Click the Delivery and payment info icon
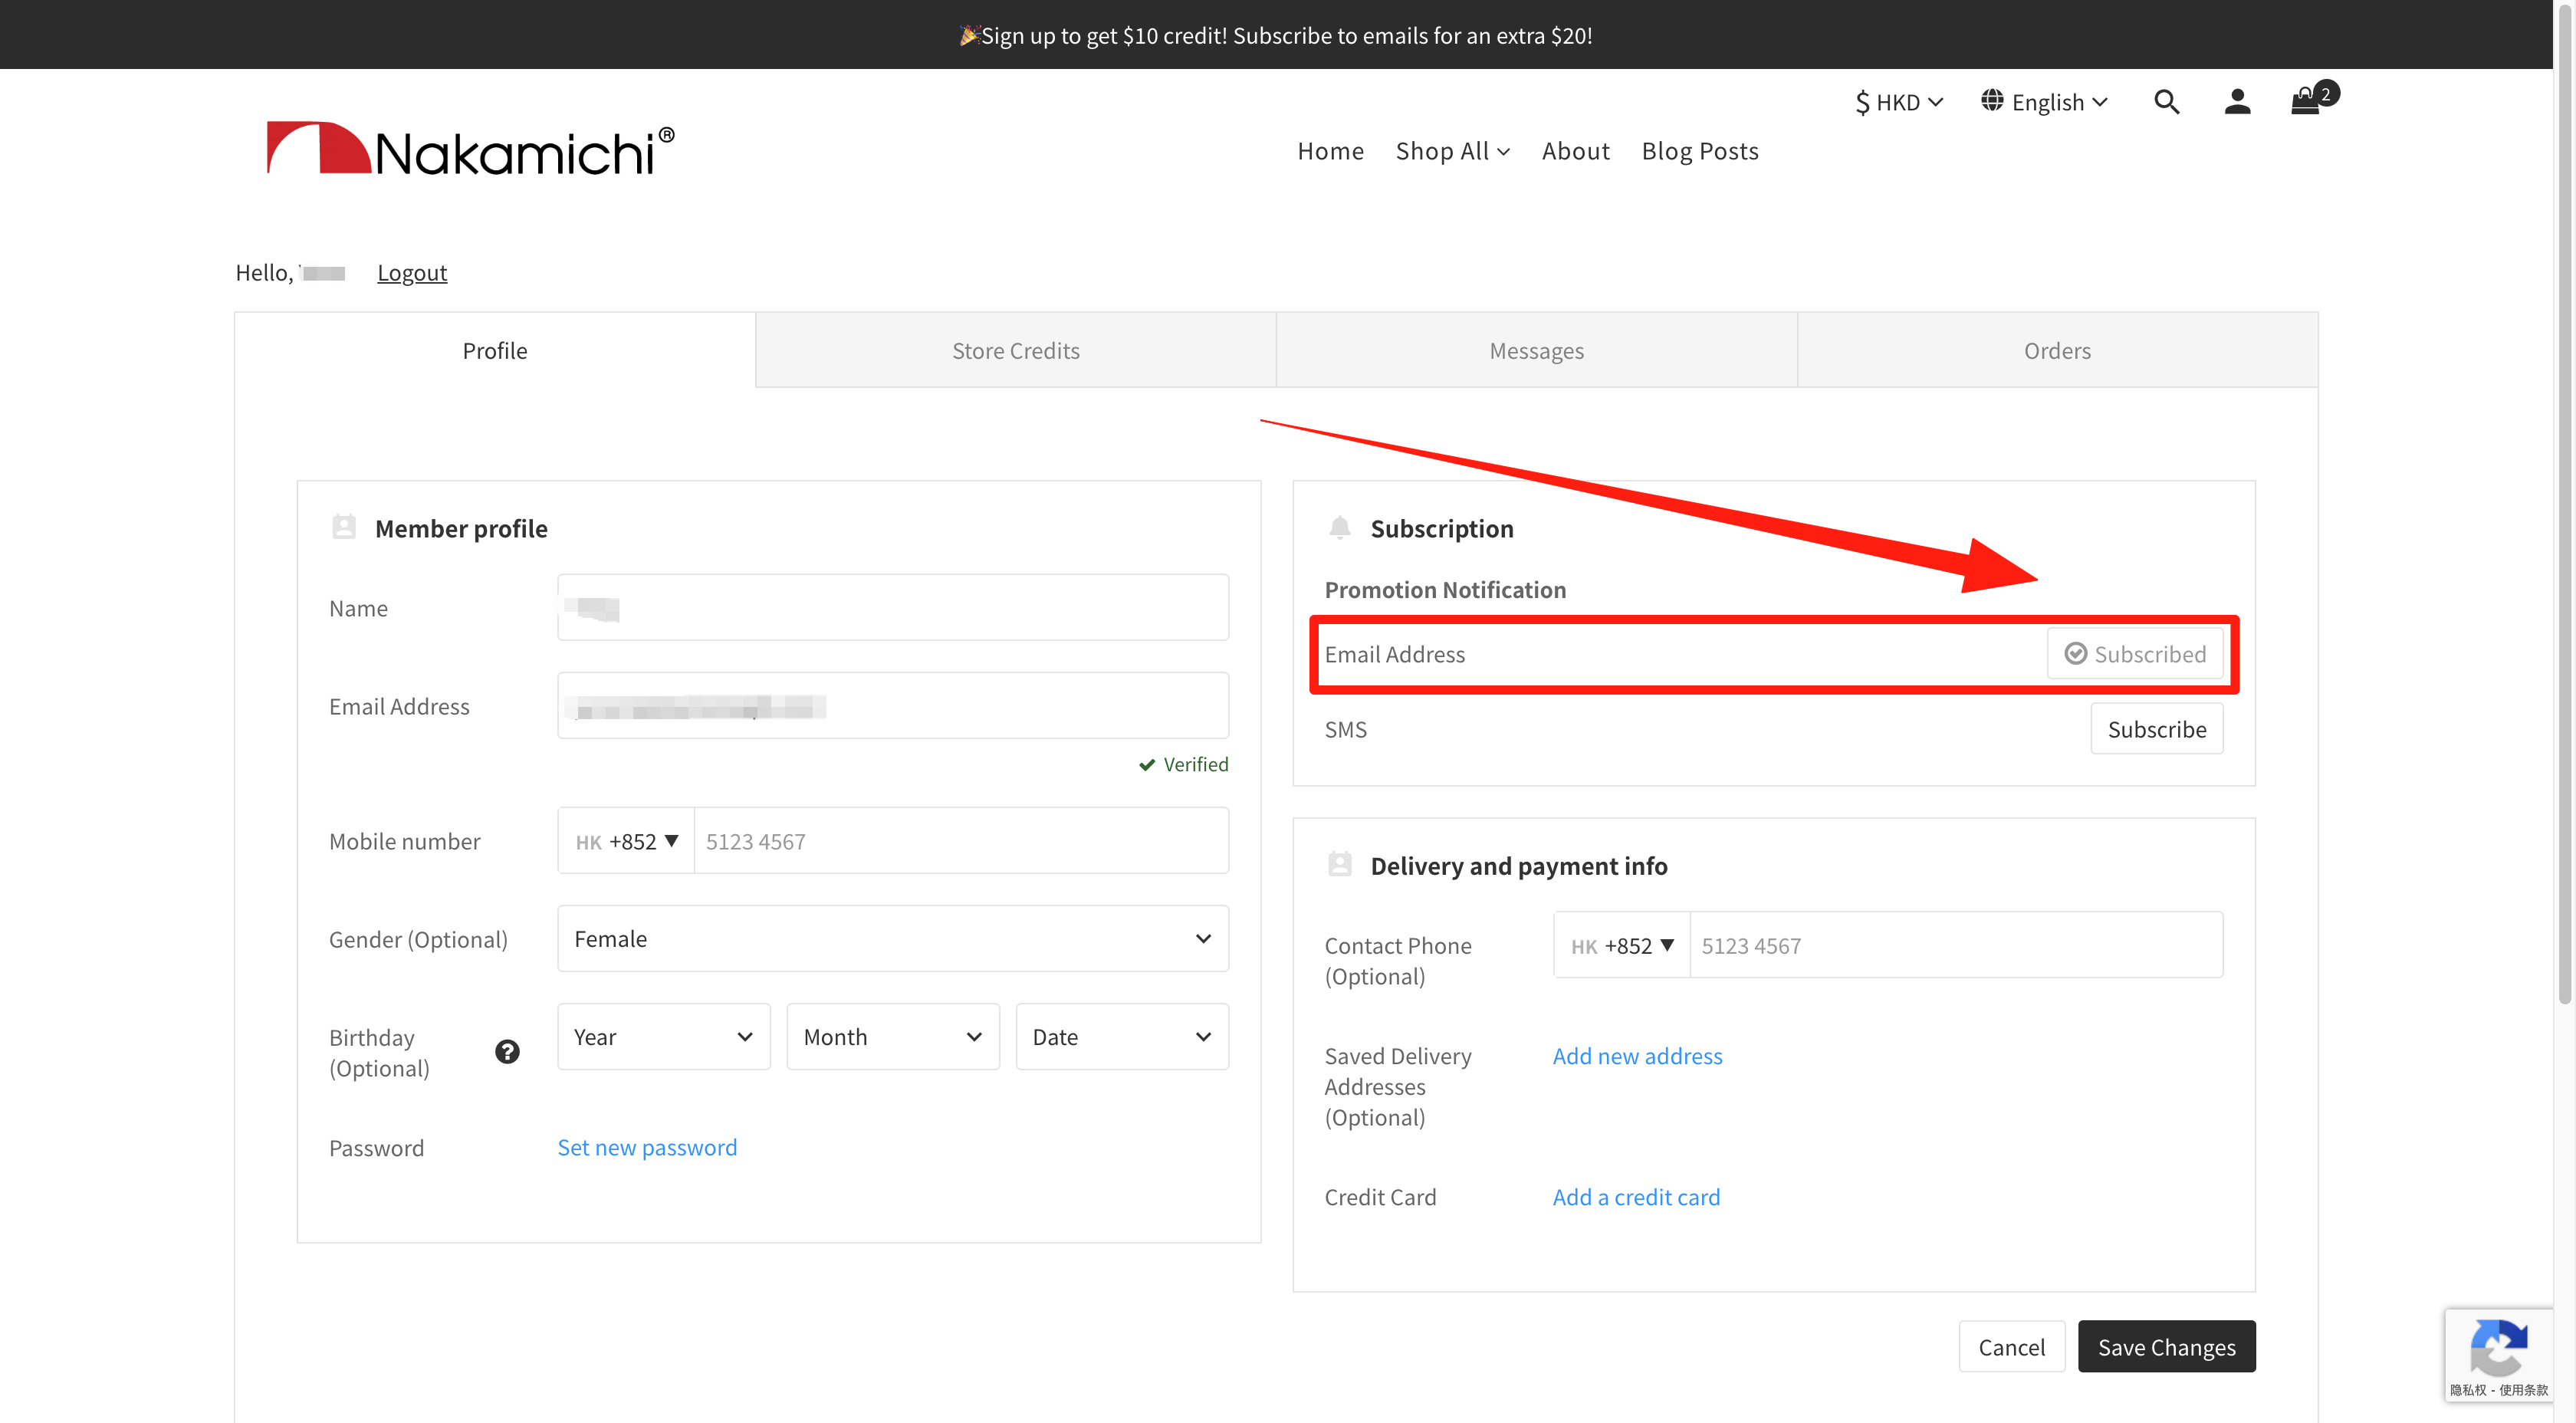 (x=1340, y=864)
